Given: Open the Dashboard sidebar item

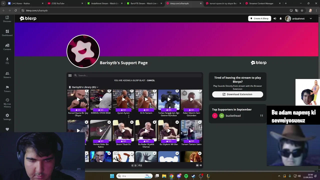Looking at the screenshot, I should point(7,33).
